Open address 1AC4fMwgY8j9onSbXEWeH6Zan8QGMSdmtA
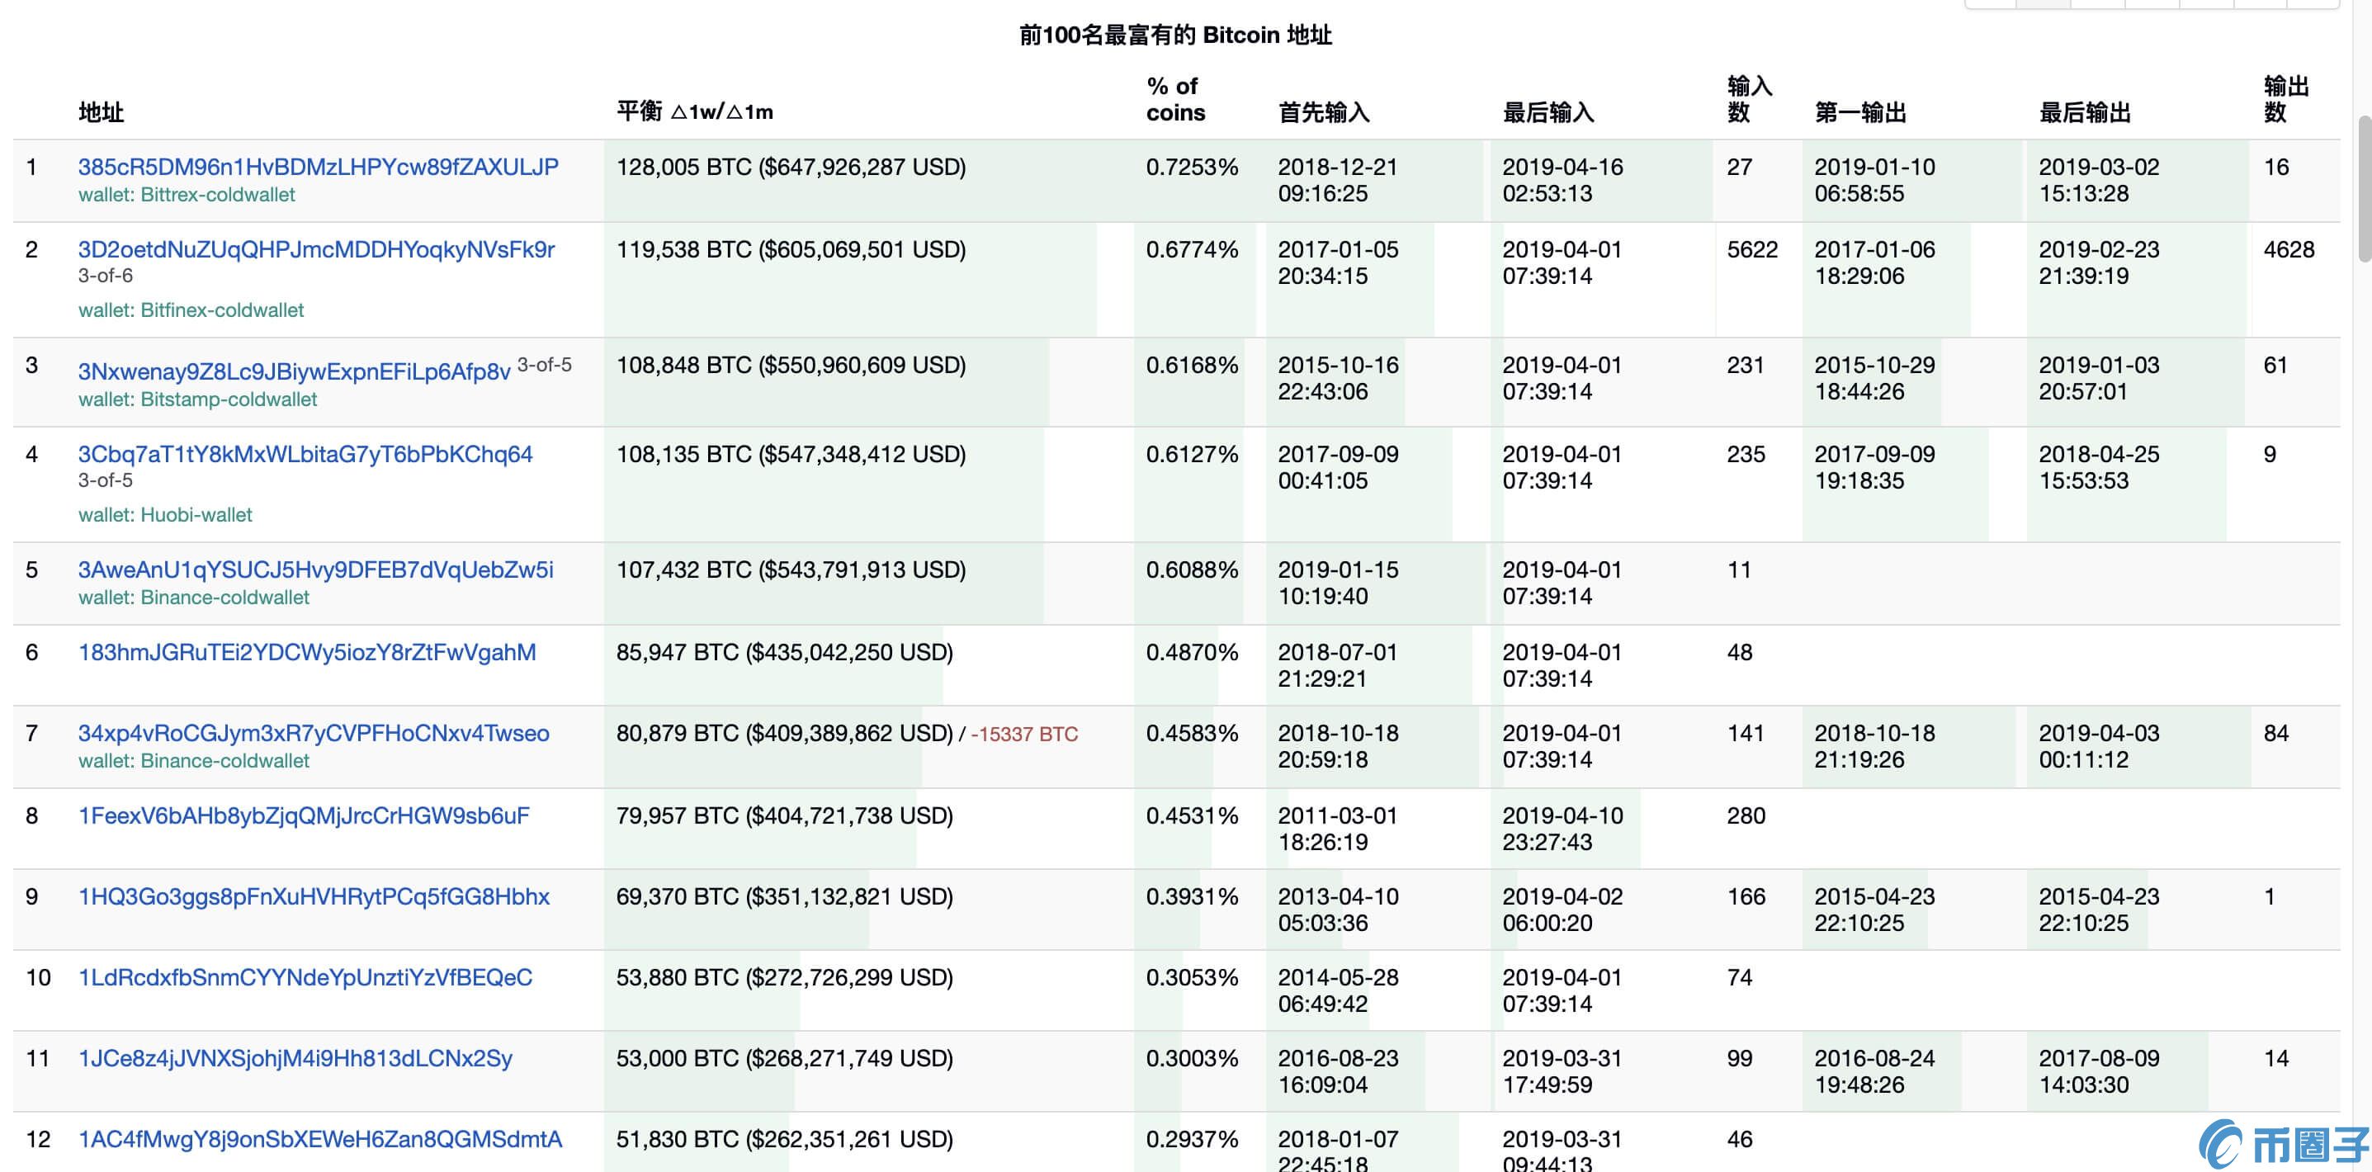The width and height of the screenshot is (2372, 1172). click(x=319, y=1140)
